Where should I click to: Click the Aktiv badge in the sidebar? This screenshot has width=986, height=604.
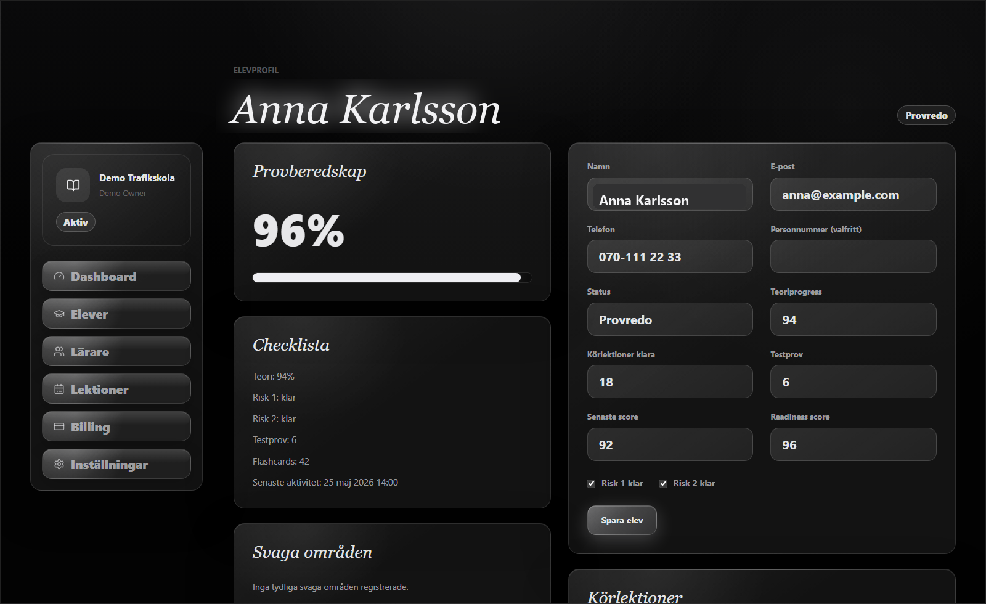(x=76, y=222)
